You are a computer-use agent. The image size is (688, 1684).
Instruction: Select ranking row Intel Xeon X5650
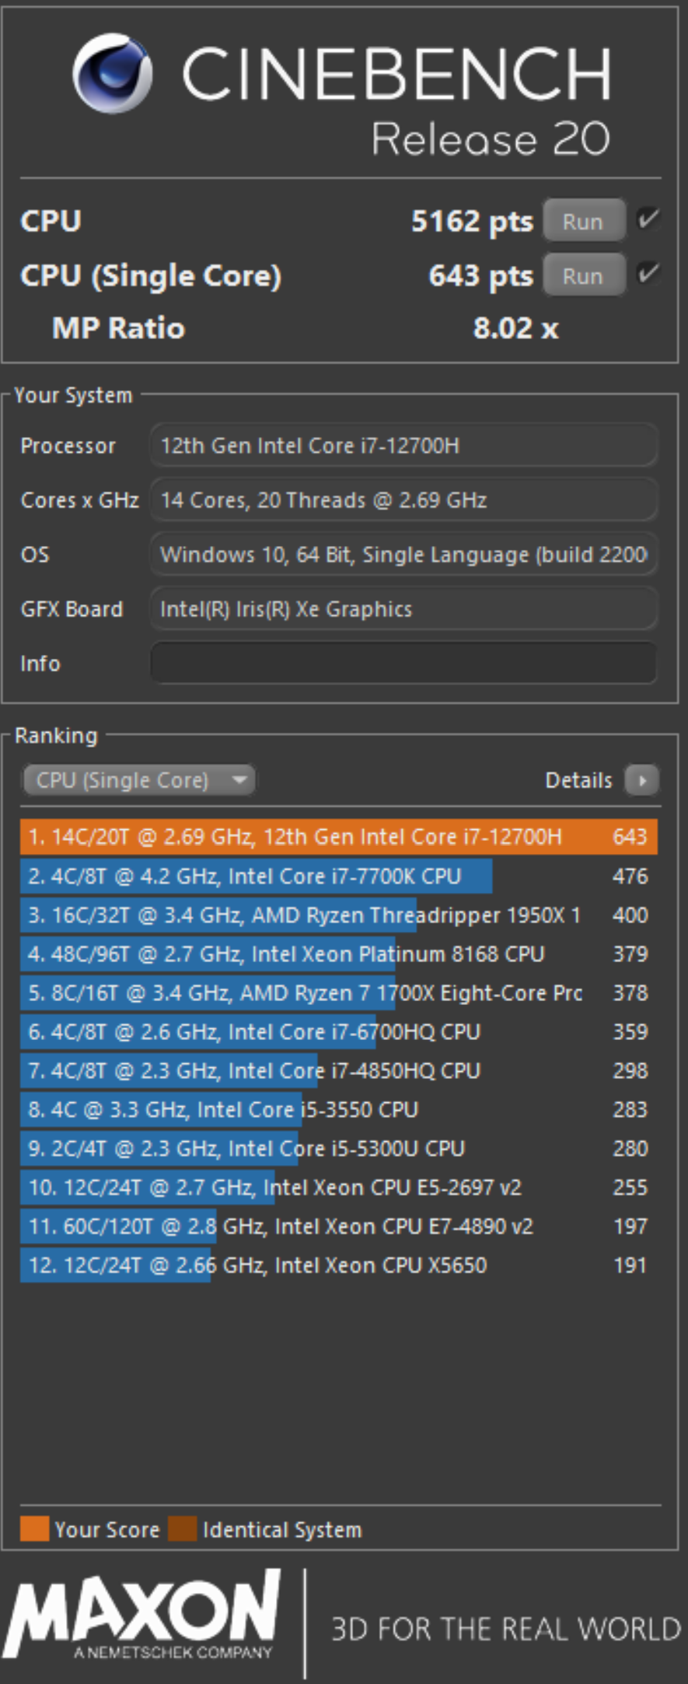339,1265
